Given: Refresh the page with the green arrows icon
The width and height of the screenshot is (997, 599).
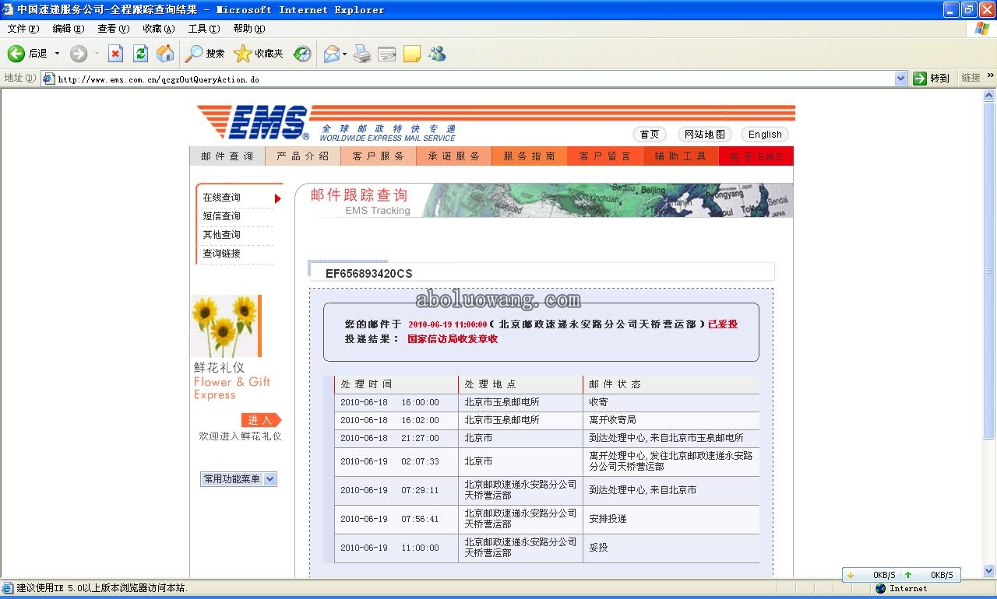Looking at the screenshot, I should coord(140,54).
